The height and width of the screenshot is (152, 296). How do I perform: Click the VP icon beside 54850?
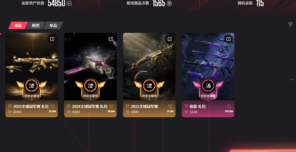(x=69, y=3)
